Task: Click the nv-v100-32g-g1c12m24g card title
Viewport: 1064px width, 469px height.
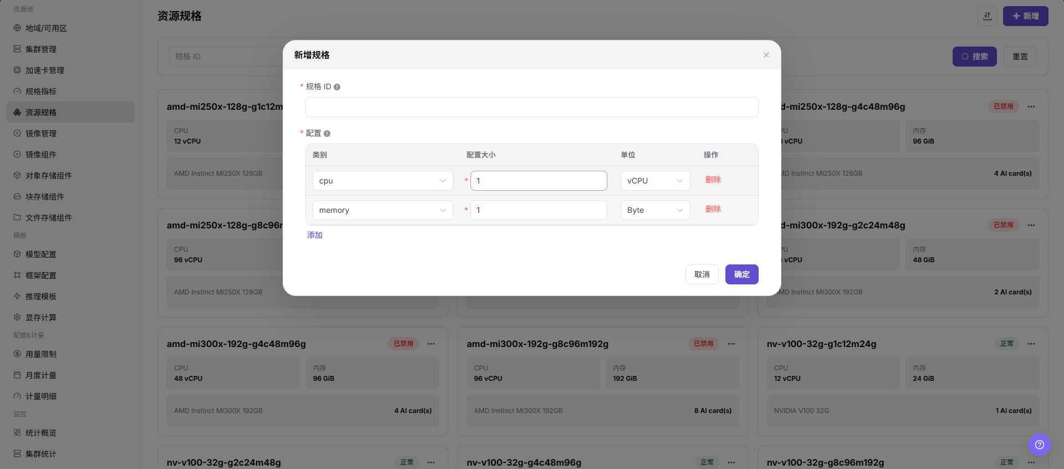Action: [822, 344]
